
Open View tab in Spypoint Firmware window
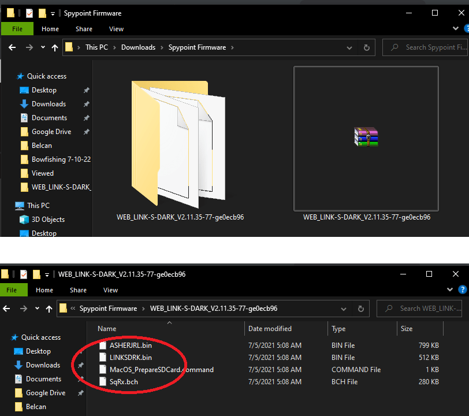coord(116,29)
